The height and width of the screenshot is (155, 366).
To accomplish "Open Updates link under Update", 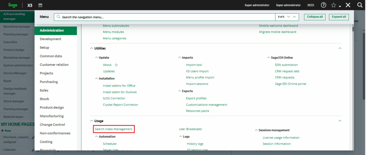I will tap(109, 71).
